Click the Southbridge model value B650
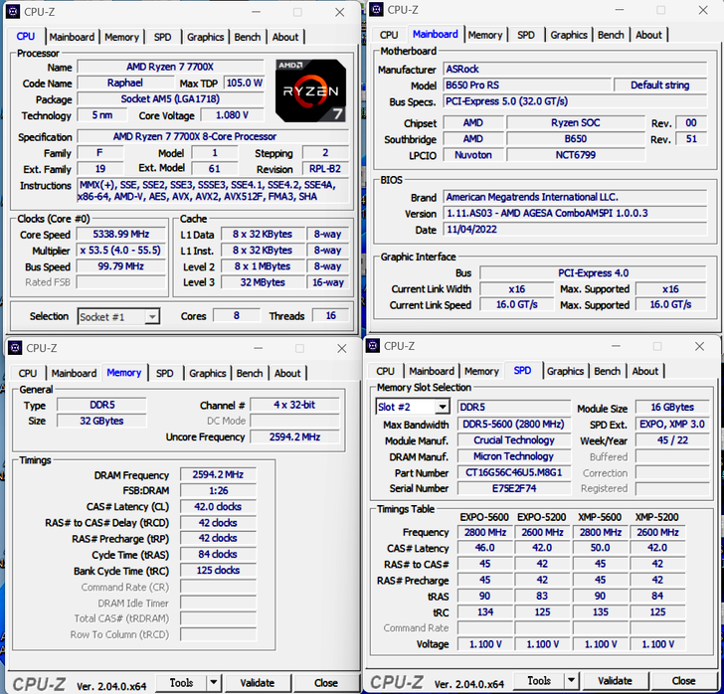This screenshot has height=694, width=724. coord(575,139)
